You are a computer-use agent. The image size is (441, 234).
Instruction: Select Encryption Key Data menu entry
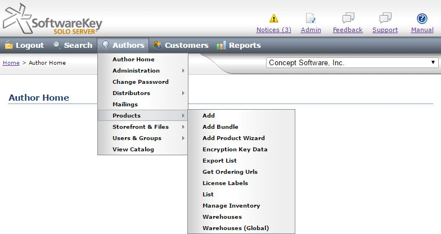pos(235,150)
